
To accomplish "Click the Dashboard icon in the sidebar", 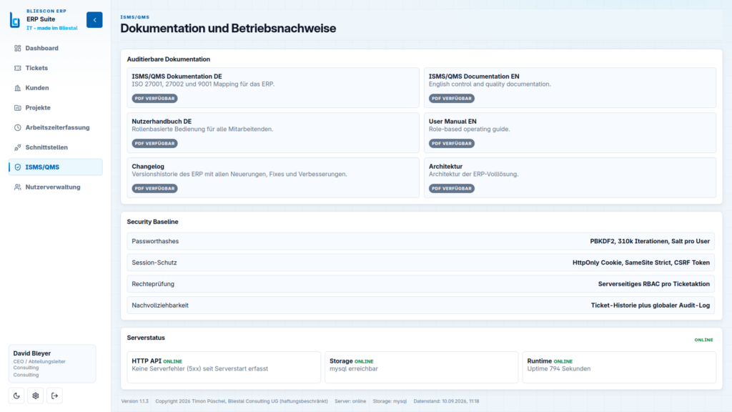I will click(x=18, y=48).
